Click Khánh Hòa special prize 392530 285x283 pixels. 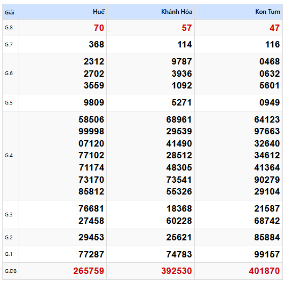pyautogui.click(x=177, y=271)
